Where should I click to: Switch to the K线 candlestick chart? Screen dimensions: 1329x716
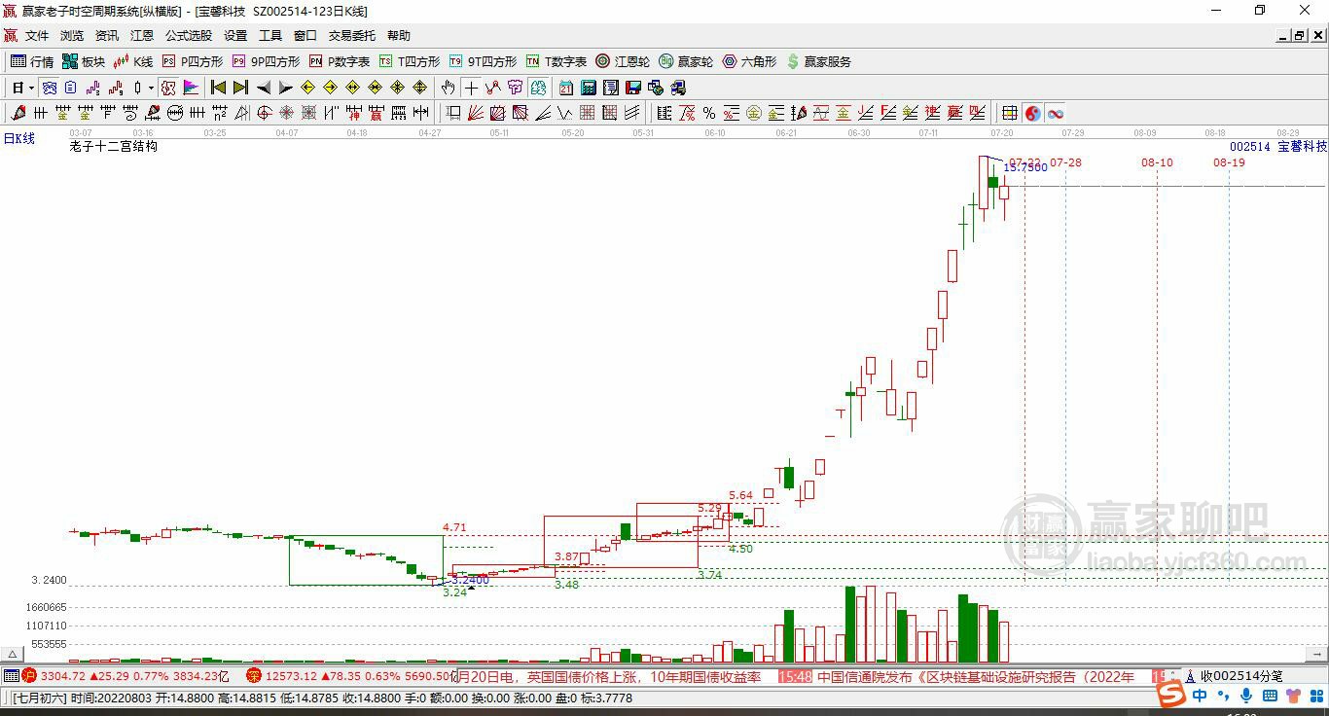point(133,61)
